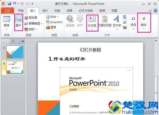Viewport: 159px width, 115px height.
Task: Switch to the 审阅 review tab
Action: click(102, 10)
